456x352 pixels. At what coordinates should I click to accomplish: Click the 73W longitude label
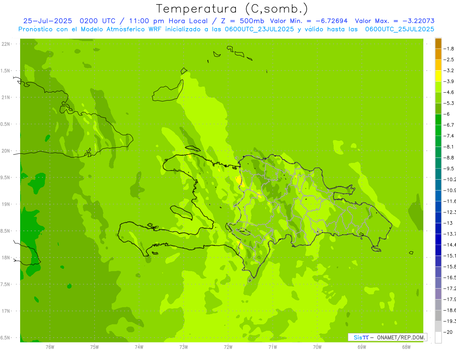[x=184, y=347]
